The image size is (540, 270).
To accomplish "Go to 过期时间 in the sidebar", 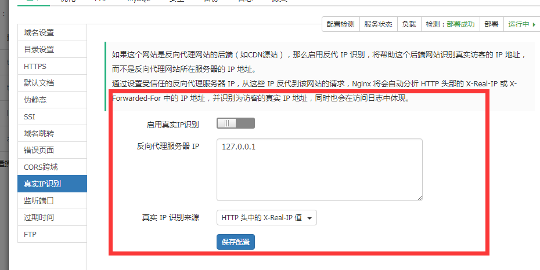I will coord(52,218).
